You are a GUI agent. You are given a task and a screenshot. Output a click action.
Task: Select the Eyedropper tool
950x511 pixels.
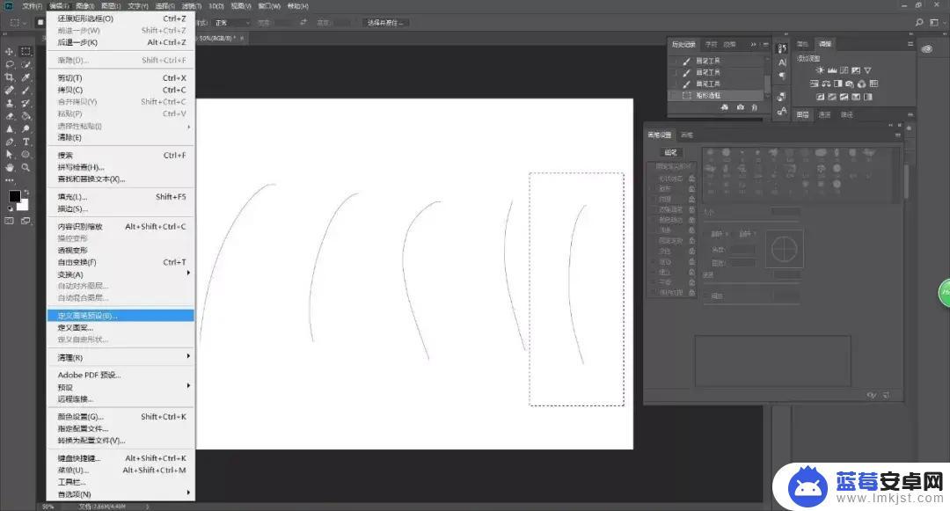pos(26,77)
